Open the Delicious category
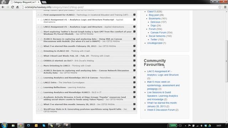The width and height of the screenshot is (228, 128). click(x=155, y=22)
